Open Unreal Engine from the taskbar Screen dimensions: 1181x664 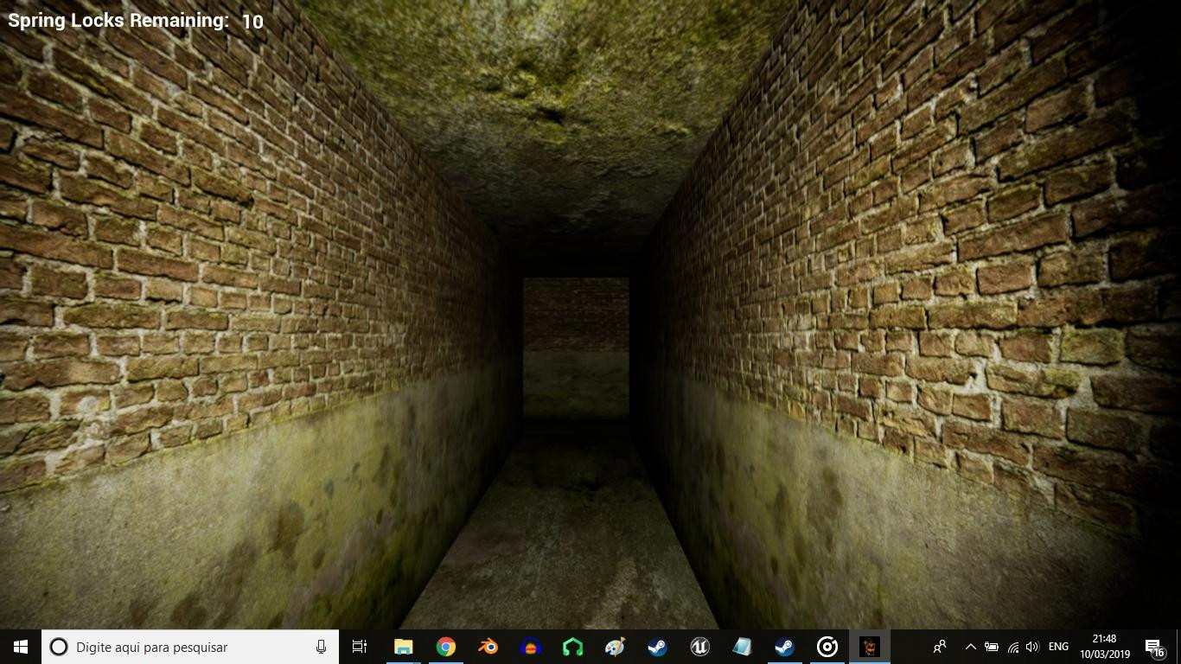point(699,647)
